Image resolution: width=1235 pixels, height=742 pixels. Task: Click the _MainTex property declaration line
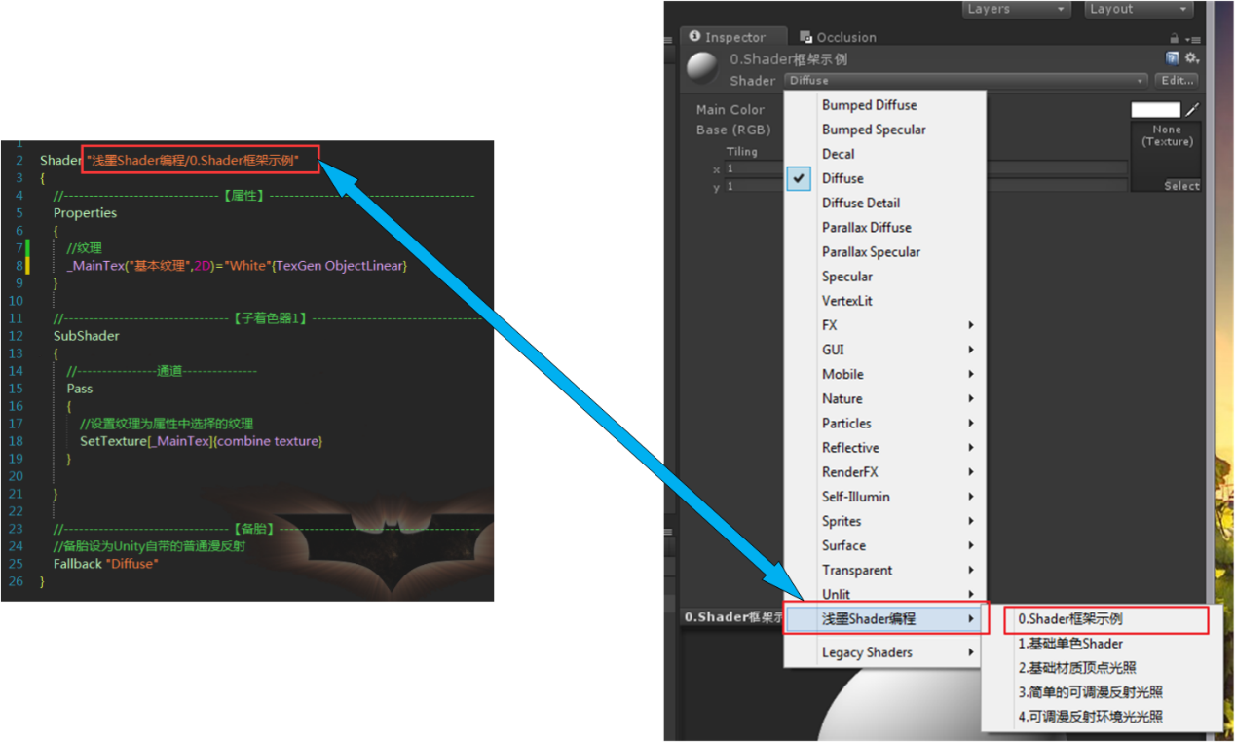point(237,265)
